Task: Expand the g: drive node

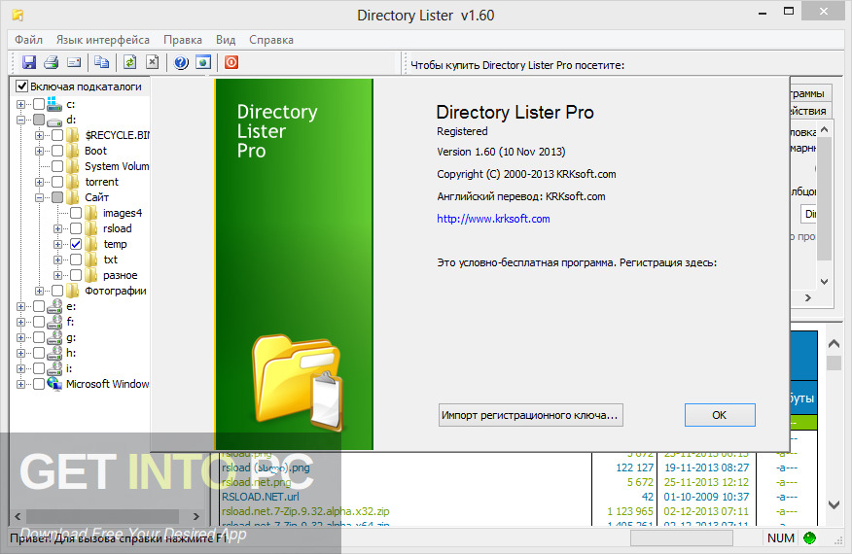Action: point(20,338)
